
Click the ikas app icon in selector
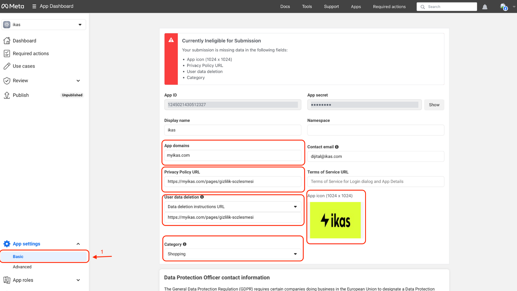pos(7,25)
